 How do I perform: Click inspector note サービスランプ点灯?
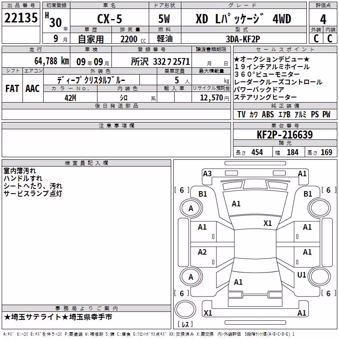click(x=33, y=194)
